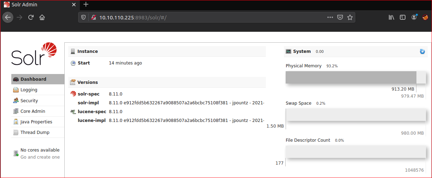Image resolution: width=432 pixels, height=178 pixels.
Task: Click the 980.00 MB swap total
Action: click(412, 133)
